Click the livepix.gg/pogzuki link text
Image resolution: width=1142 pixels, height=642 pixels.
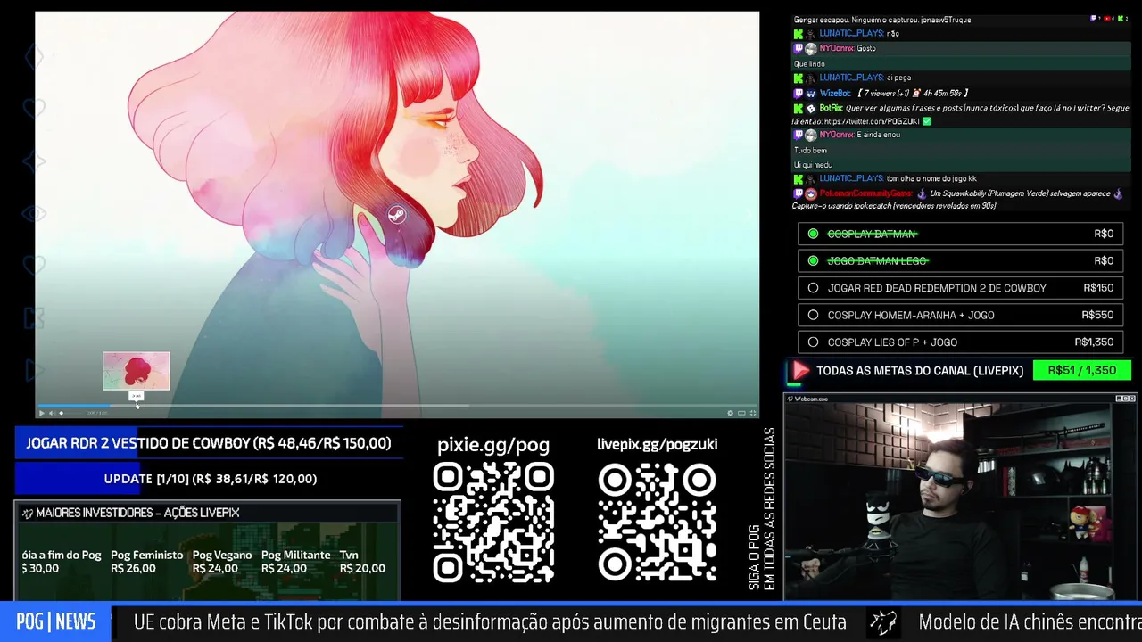658,444
